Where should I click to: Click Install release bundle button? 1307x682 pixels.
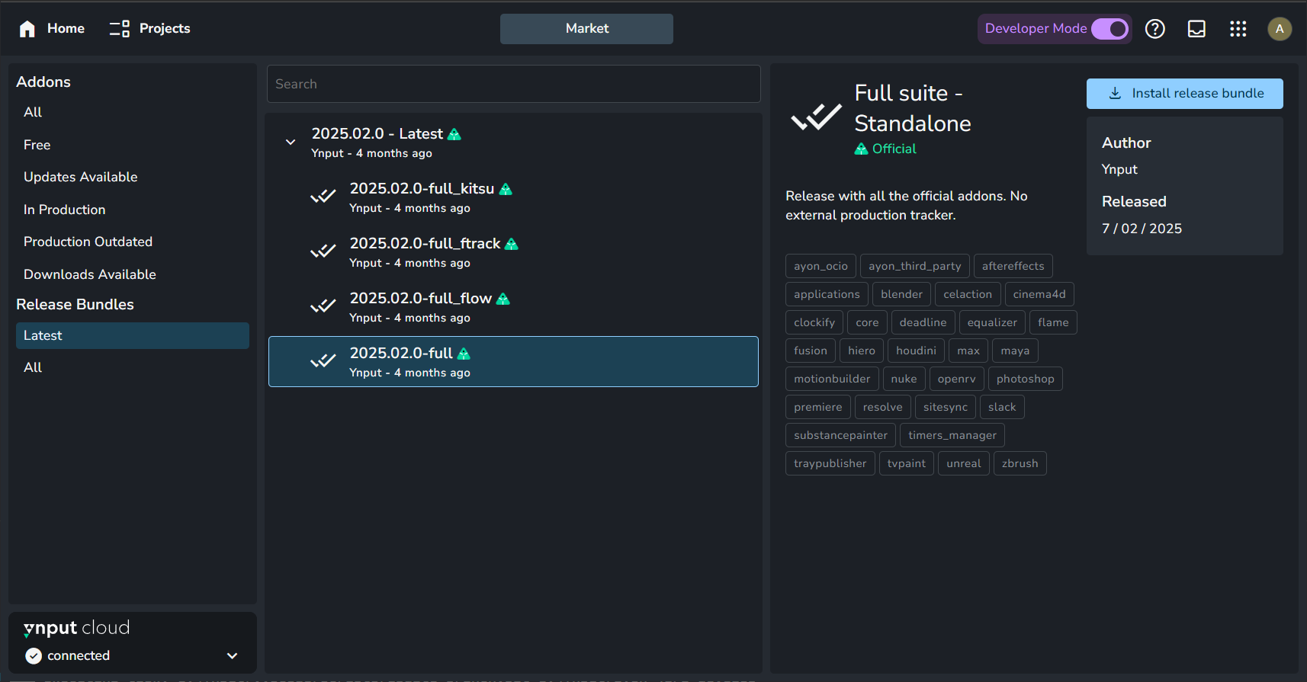click(1184, 94)
